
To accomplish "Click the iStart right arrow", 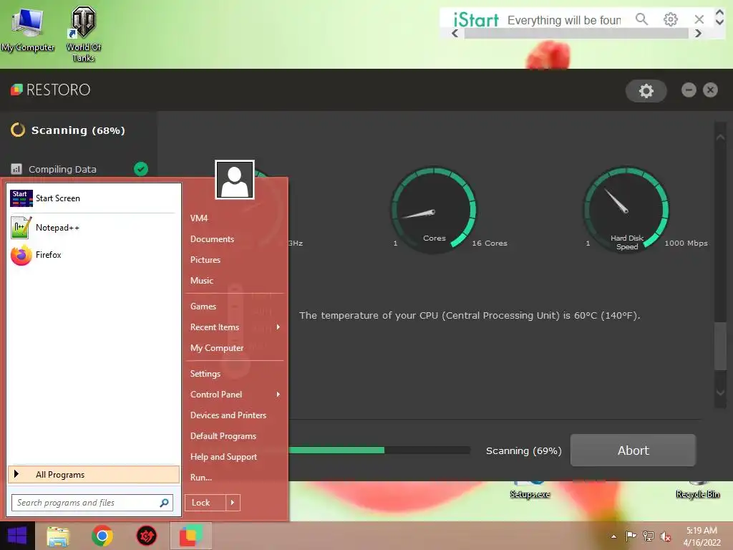I will (698, 33).
